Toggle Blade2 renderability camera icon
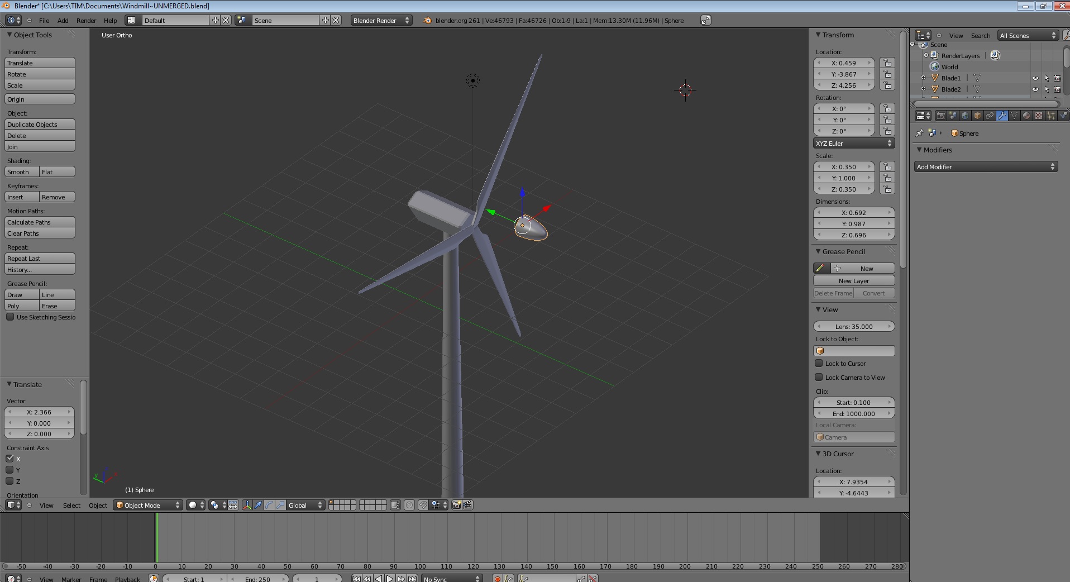1070x582 pixels. [1057, 89]
